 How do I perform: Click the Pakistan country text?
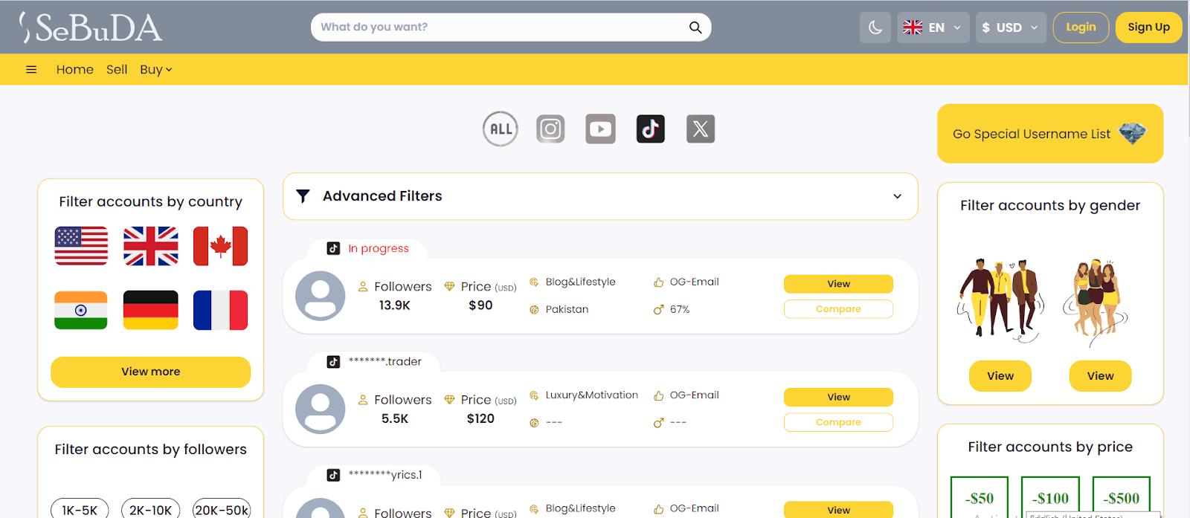567,309
